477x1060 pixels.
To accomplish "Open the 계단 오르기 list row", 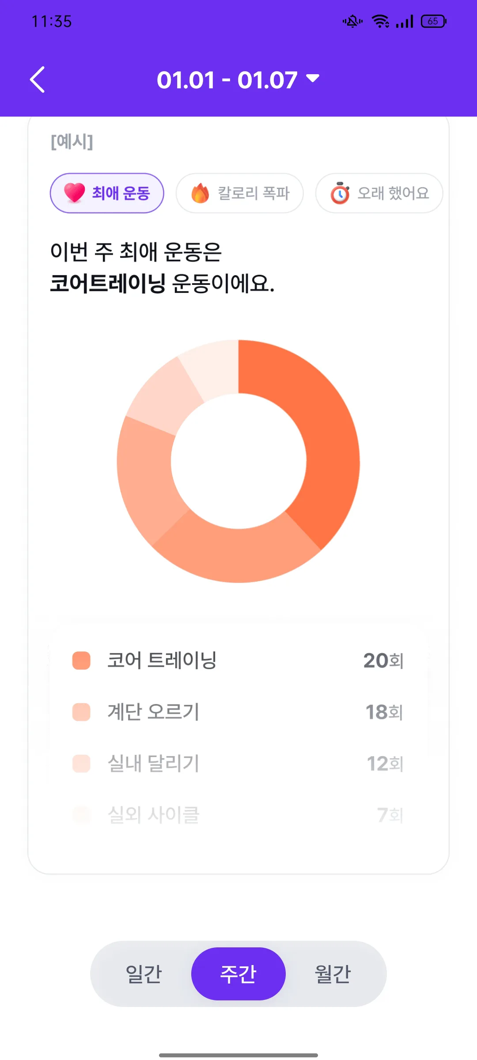I will point(238,712).
